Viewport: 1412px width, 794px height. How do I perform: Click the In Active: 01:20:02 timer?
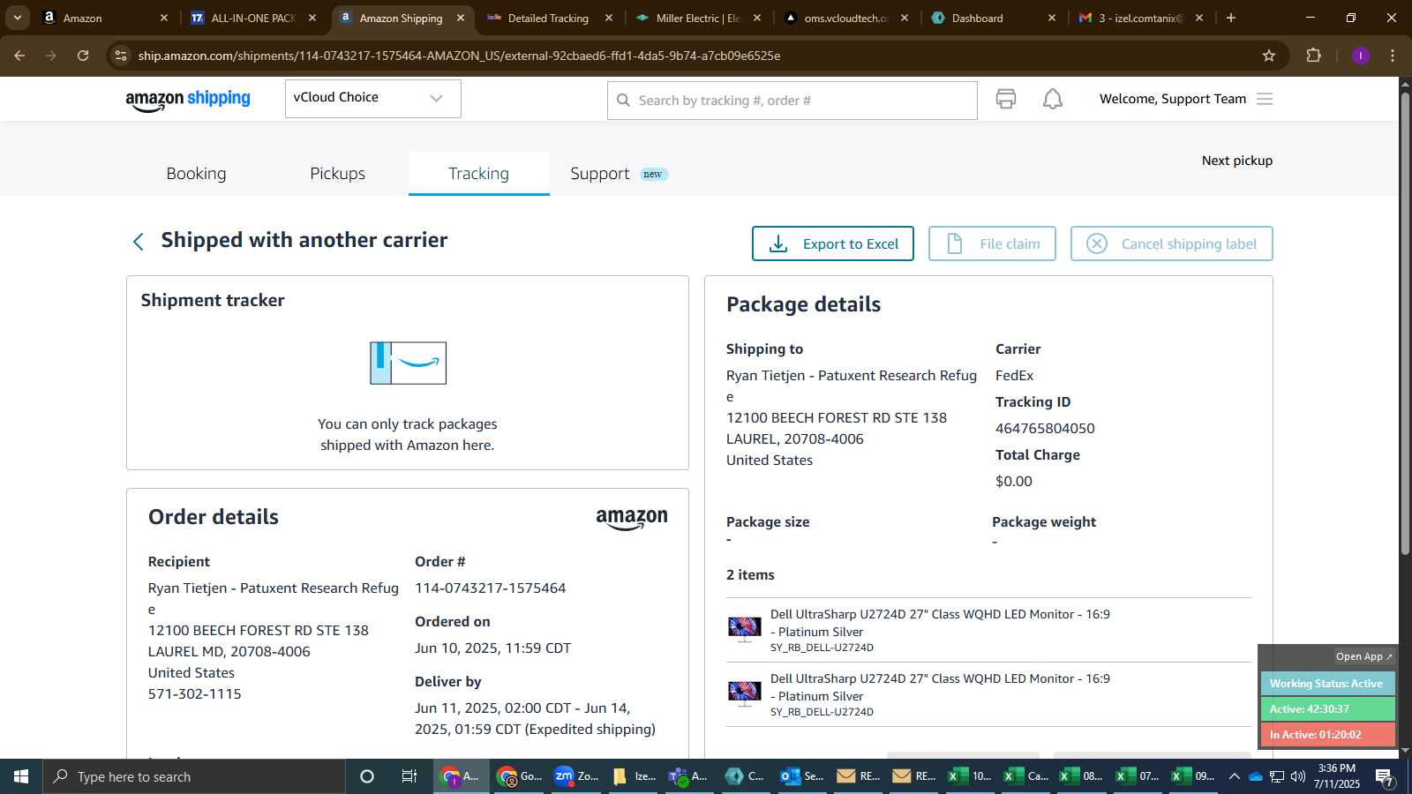coord(1327,735)
